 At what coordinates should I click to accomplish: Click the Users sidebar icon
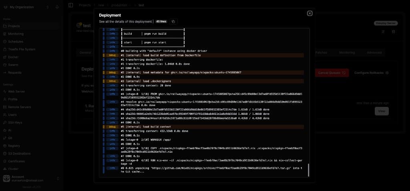5,115
